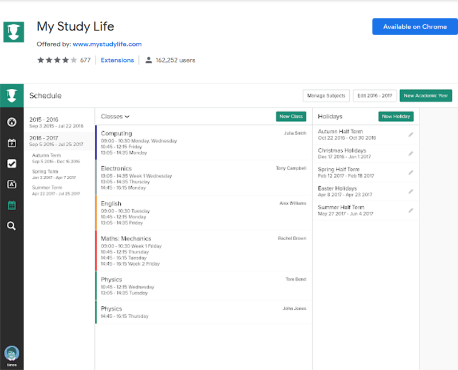Edit the Autumn Half Term holiday
This screenshot has width=458, height=370.
tap(410, 135)
